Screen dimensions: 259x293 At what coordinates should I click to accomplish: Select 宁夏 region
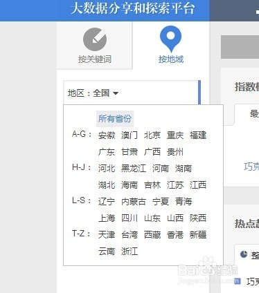click(x=161, y=202)
